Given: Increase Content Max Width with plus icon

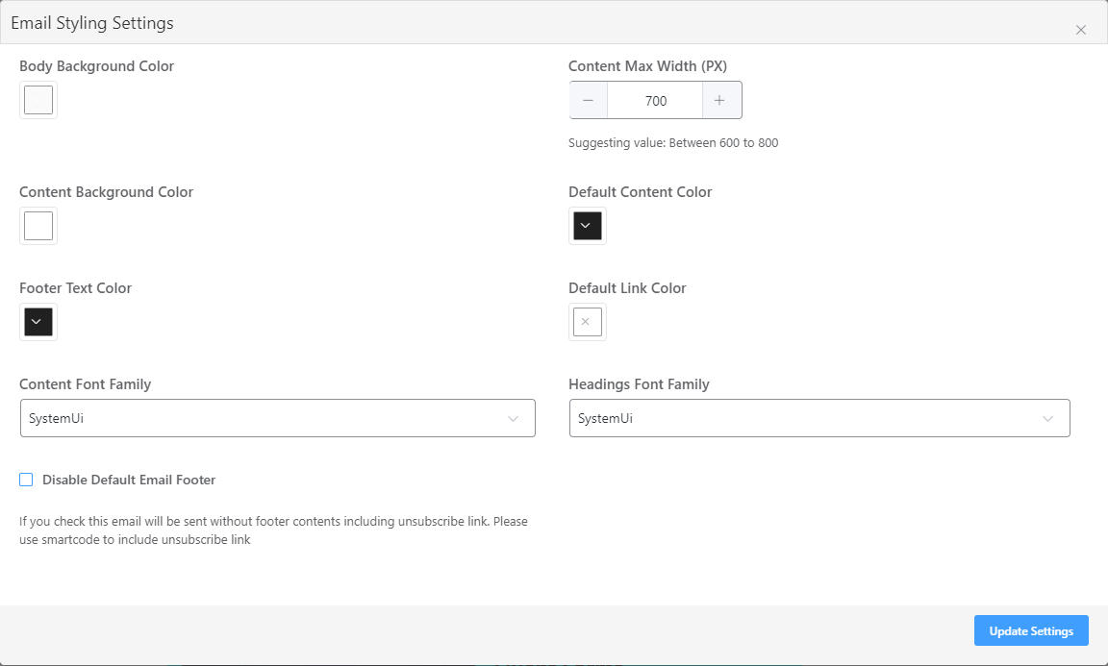Looking at the screenshot, I should (719, 101).
